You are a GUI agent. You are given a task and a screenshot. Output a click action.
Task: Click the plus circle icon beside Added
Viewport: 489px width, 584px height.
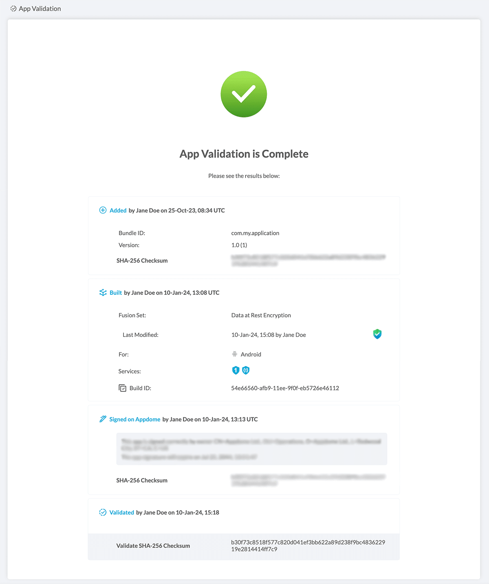pyautogui.click(x=103, y=210)
